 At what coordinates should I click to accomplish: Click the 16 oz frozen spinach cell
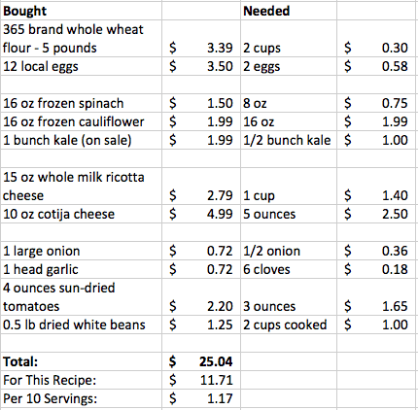pyautogui.click(x=81, y=103)
